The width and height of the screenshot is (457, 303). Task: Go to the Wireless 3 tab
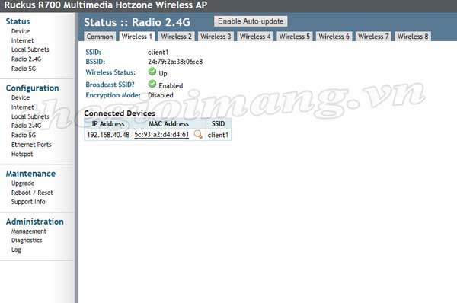tap(216, 37)
